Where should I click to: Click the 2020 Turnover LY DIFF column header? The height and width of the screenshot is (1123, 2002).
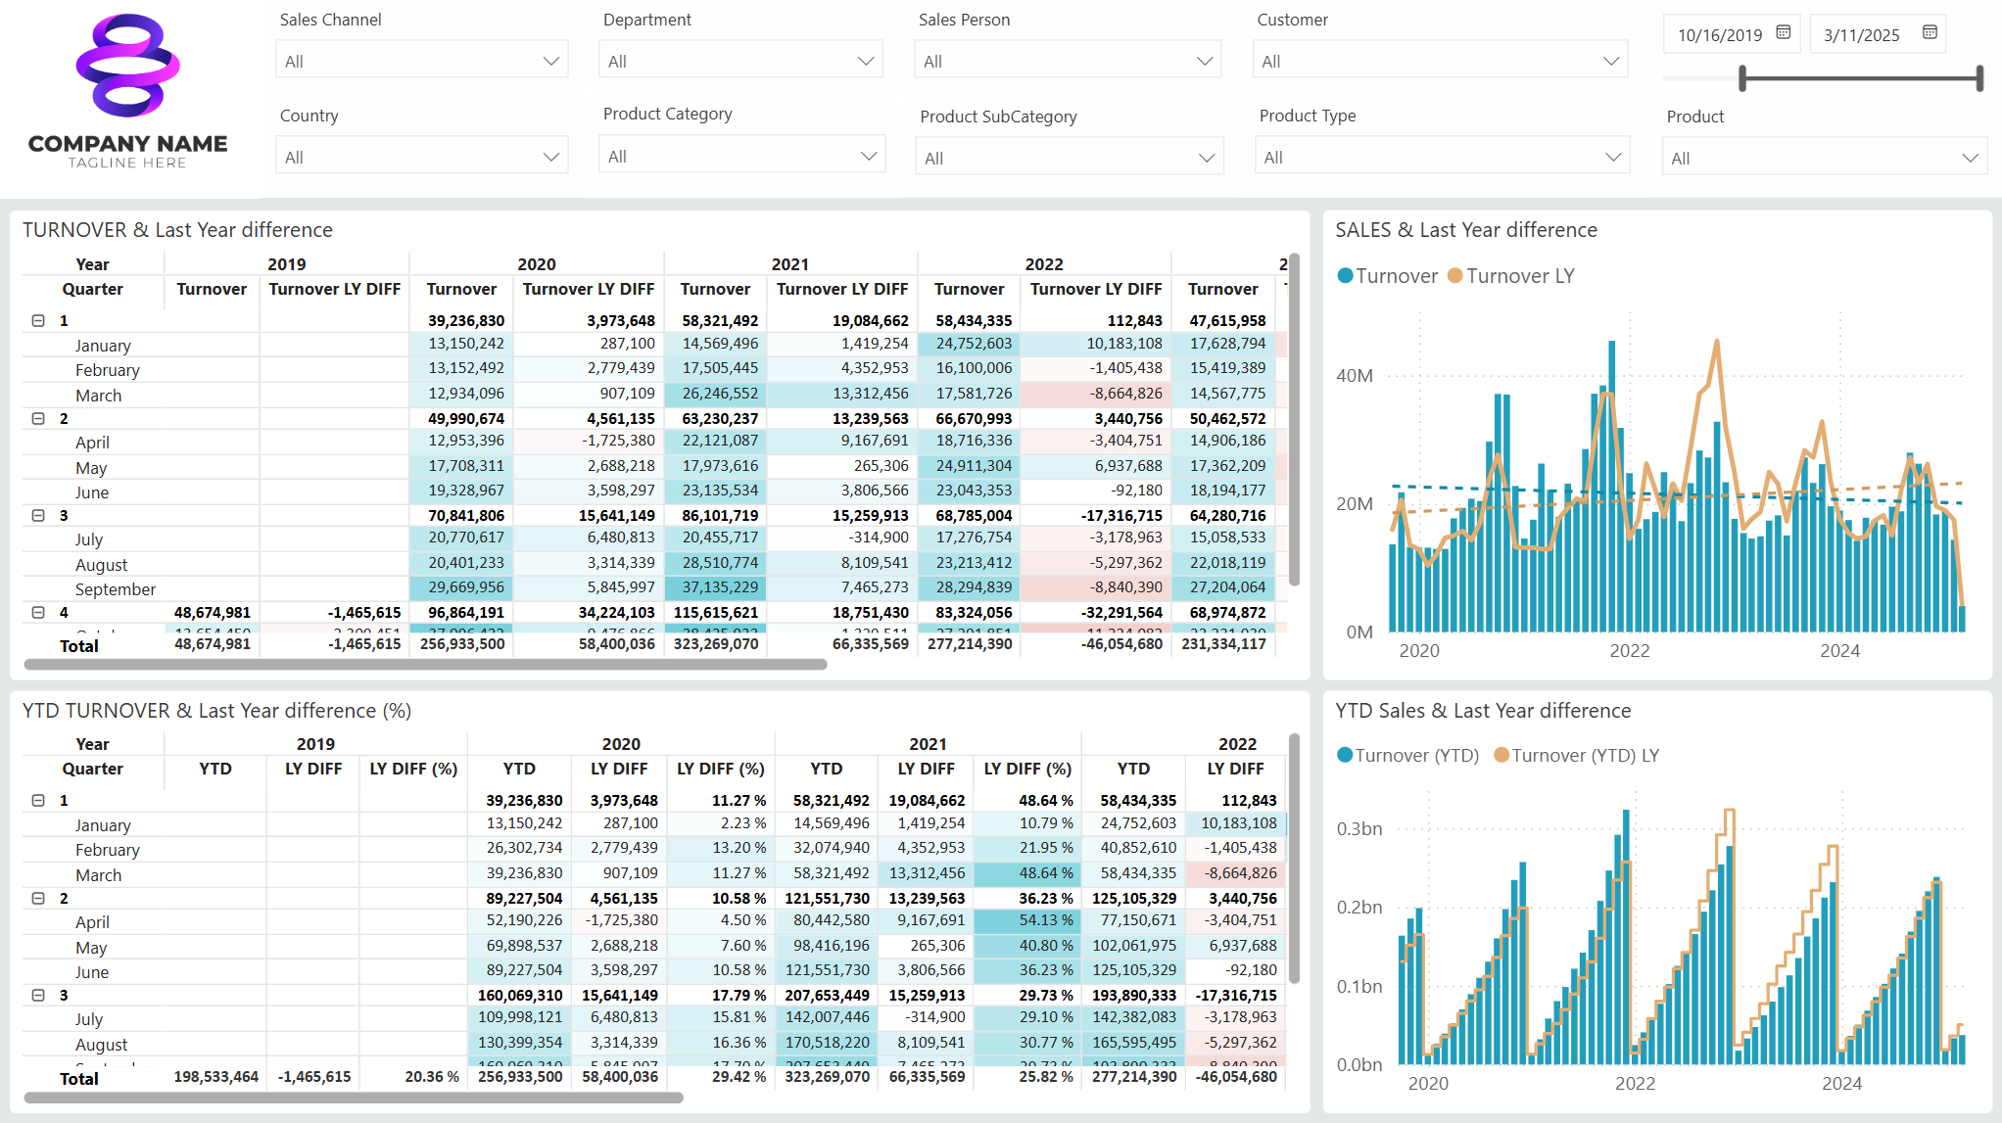click(x=588, y=289)
